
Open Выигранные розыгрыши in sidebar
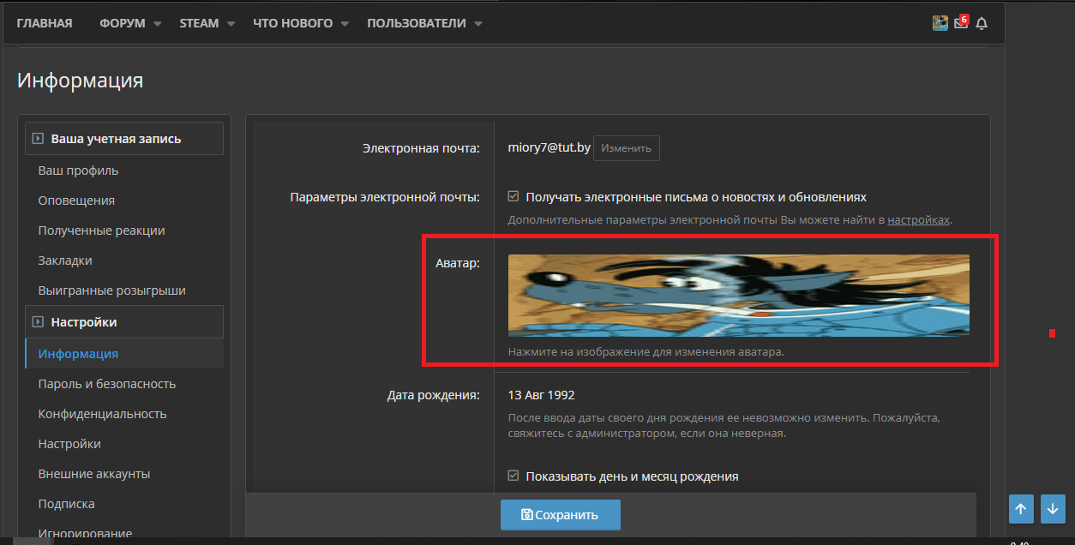coord(112,290)
